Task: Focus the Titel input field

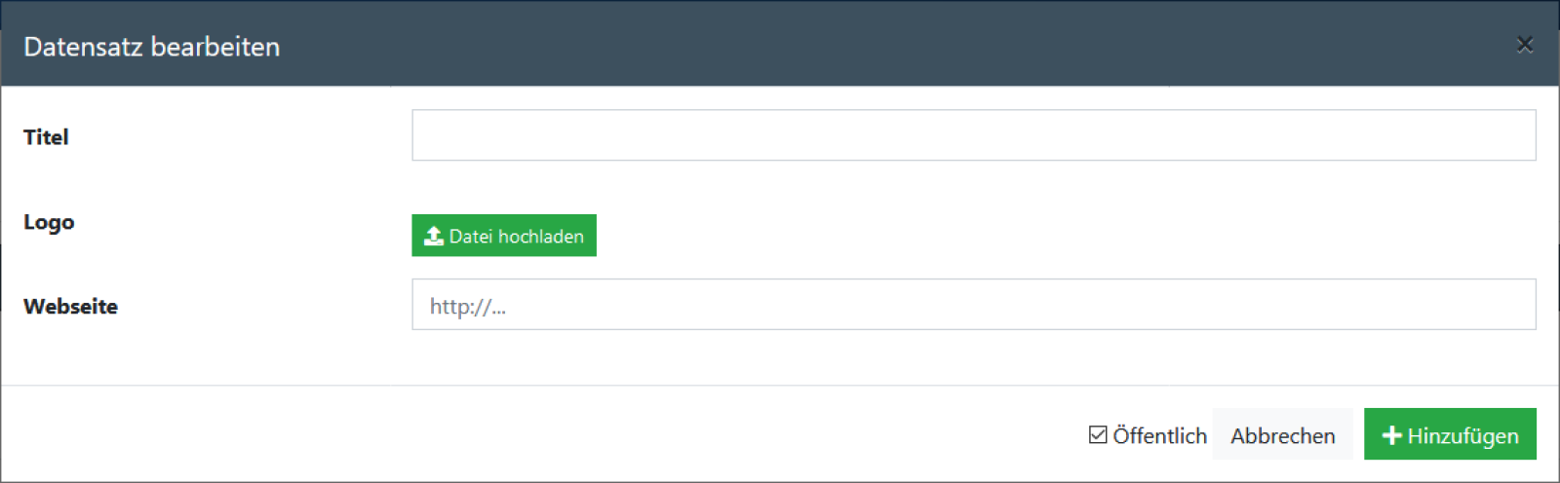Action: coord(974,135)
